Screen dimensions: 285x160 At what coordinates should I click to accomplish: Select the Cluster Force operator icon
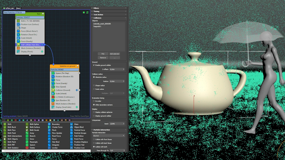point(49,127)
